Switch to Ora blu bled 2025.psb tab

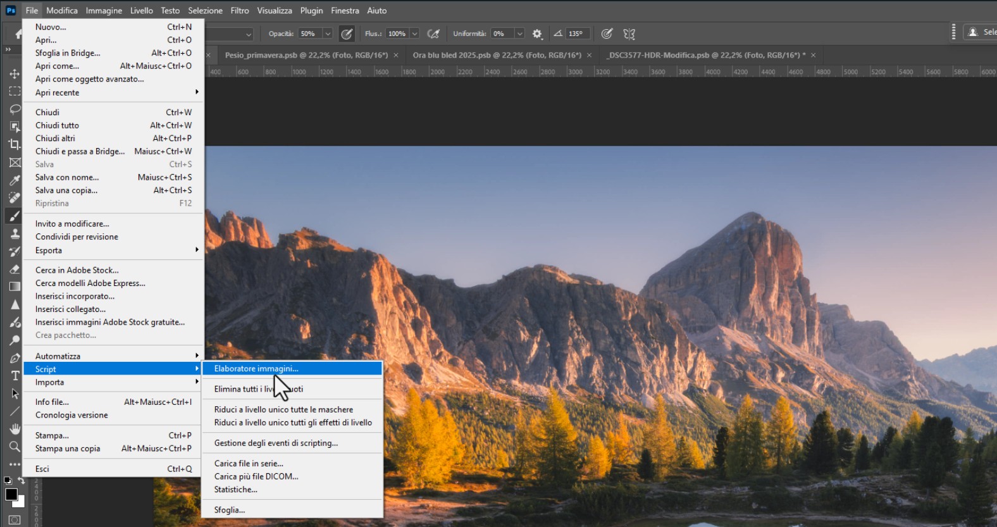click(497, 55)
